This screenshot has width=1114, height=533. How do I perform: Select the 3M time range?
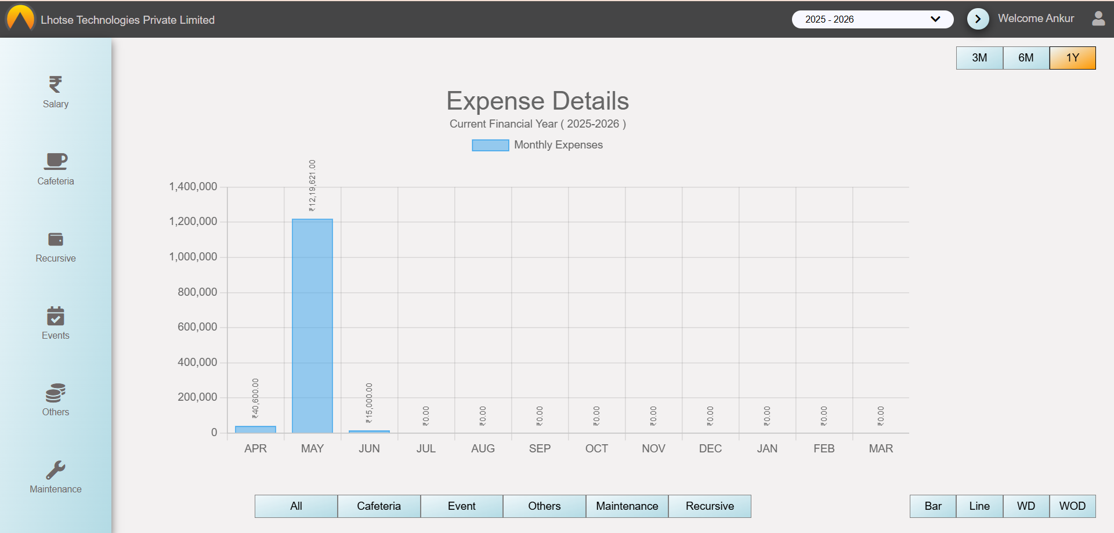click(979, 58)
